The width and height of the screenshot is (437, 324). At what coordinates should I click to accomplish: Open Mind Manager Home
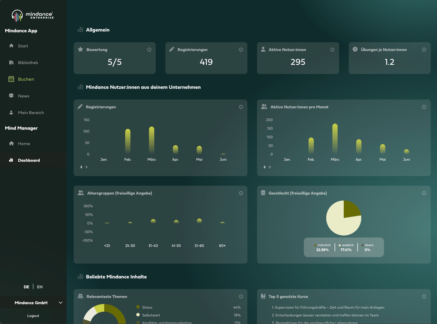[19, 144]
